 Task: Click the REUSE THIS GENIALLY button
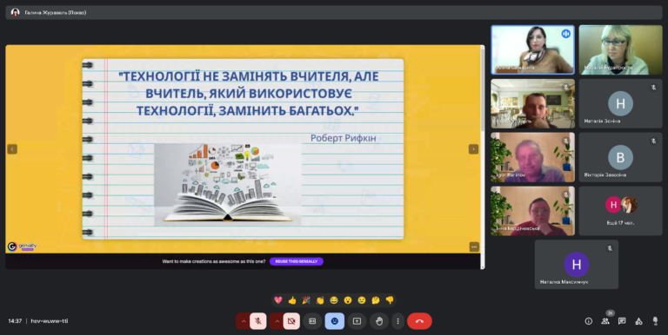tap(297, 261)
